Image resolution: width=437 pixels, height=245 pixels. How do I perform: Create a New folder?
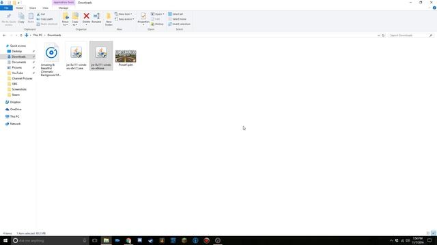click(109, 19)
